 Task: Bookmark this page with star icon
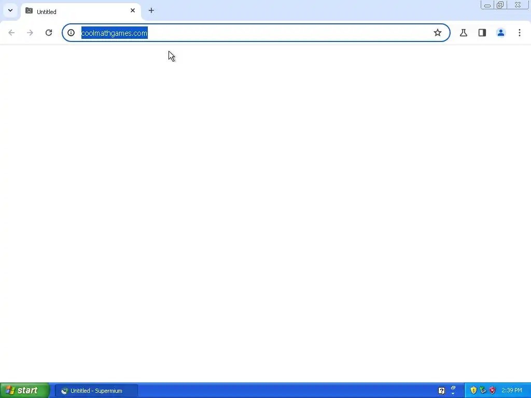point(438,33)
